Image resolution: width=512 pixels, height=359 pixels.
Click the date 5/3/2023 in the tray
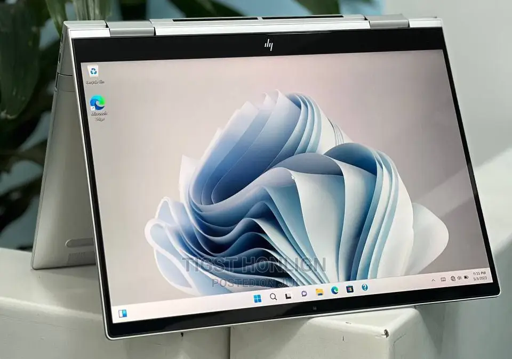click(480, 278)
